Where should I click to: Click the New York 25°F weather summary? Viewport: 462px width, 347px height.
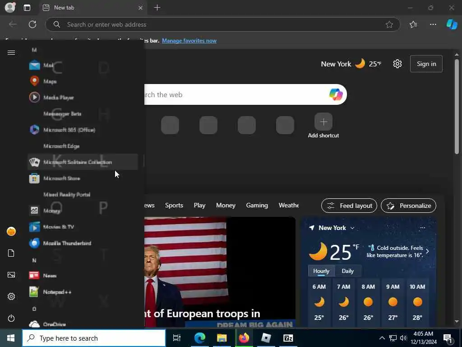click(x=351, y=64)
